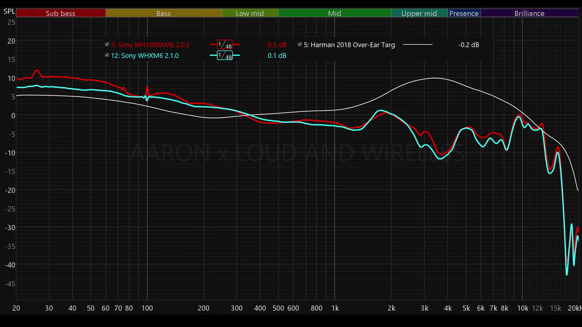
Task: Click the 25 dB level axis label
Action: [11, 22]
